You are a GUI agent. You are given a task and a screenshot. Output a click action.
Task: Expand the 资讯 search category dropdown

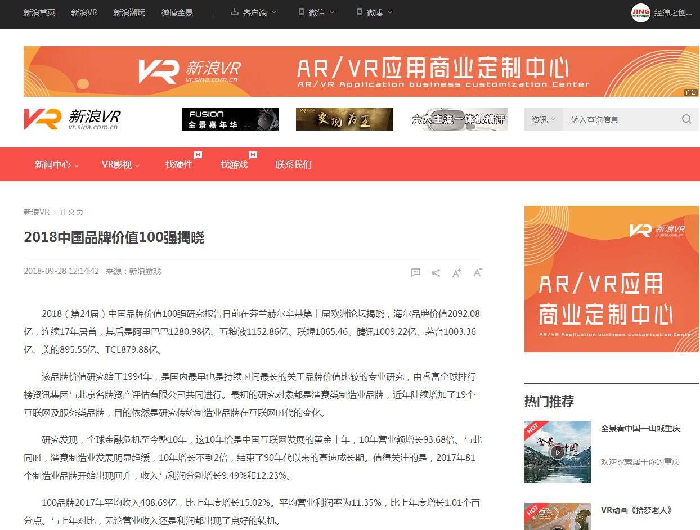(542, 119)
